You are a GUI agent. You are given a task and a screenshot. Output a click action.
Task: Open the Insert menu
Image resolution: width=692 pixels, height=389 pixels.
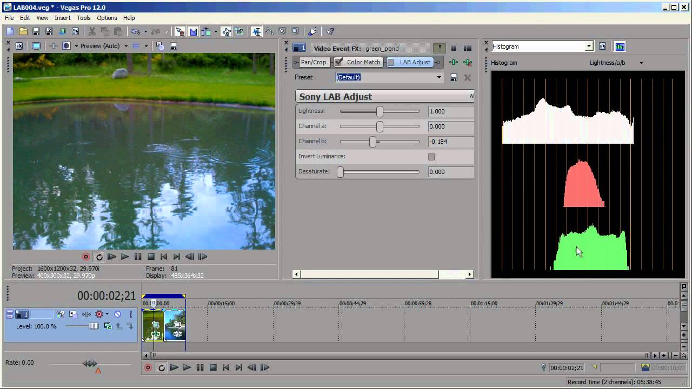63,18
